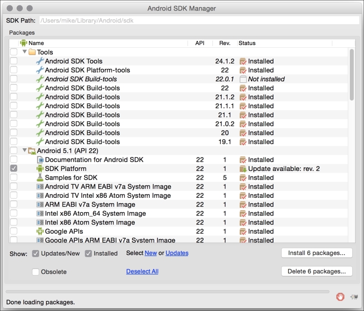Uncheck the SDK Platform checkbox
This screenshot has width=364, height=311.
pyautogui.click(x=14, y=168)
